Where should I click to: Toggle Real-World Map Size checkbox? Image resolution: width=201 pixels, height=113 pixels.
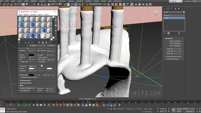166,59
